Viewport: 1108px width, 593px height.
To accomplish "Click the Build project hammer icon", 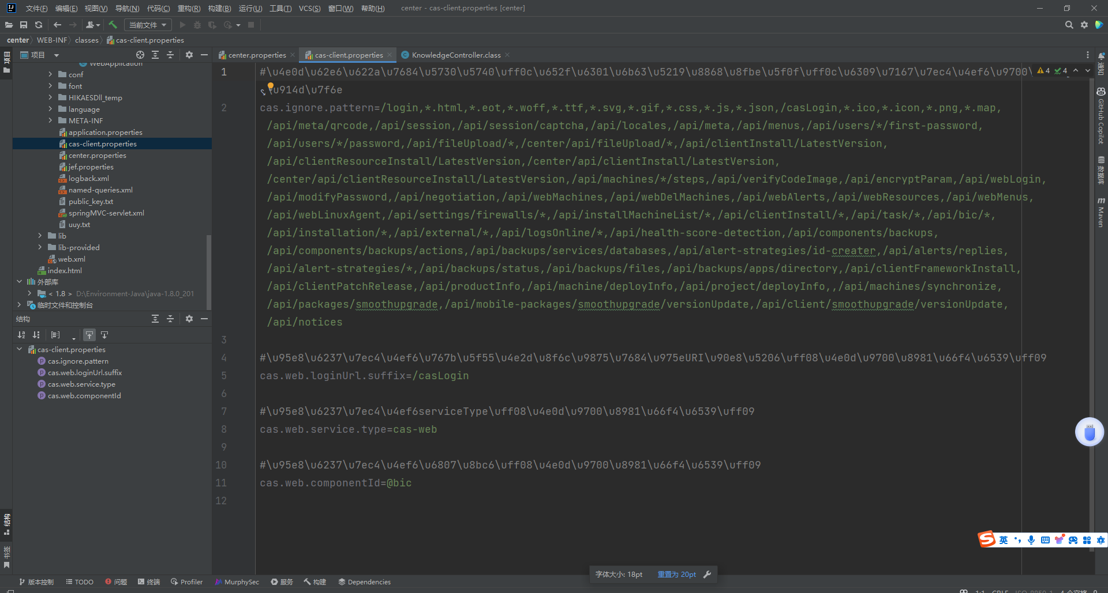I will 113,25.
